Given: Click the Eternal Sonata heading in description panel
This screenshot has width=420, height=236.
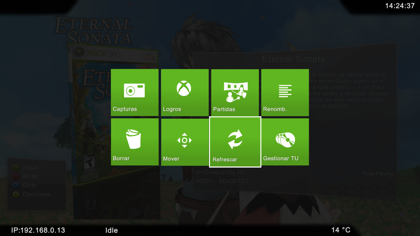Looking at the screenshot, I should point(294,59).
